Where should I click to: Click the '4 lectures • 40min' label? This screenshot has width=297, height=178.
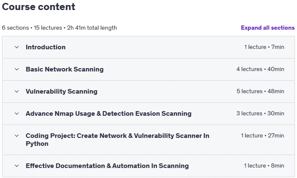(x=260, y=69)
